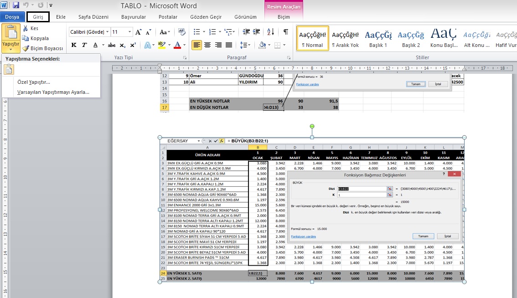The image size is (517, 298).
Task: Toggle italic (T) formatting
Action: [x=84, y=45]
